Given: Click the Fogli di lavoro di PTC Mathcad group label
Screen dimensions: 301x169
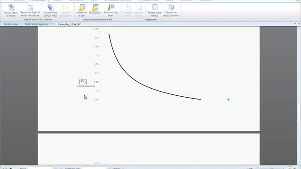Looking at the screenshot, I should tap(38, 20).
